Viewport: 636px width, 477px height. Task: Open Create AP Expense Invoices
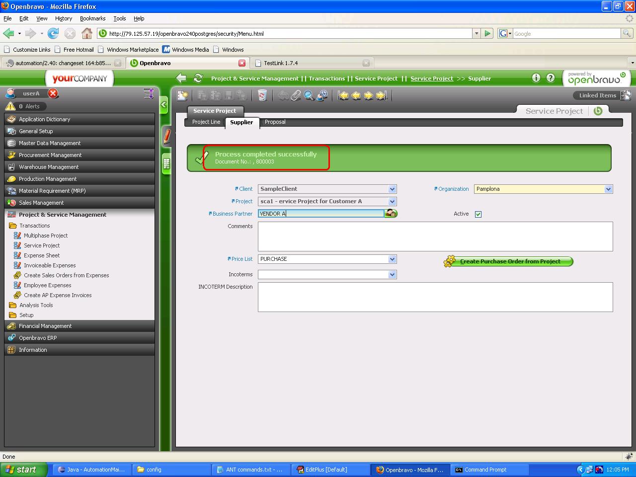pyautogui.click(x=58, y=295)
